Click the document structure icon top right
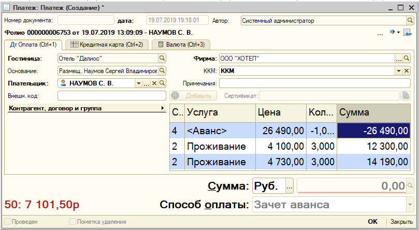The image size is (419, 230). (408, 33)
